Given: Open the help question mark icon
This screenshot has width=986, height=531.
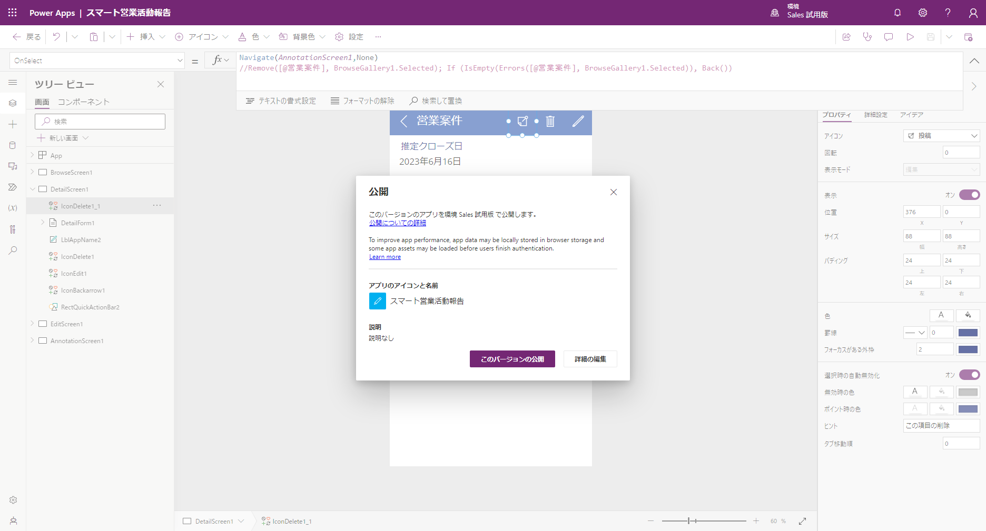Looking at the screenshot, I should tap(948, 13).
